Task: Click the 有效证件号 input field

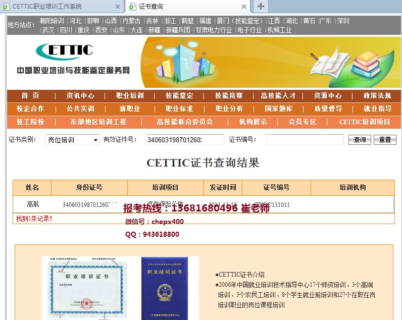Action: [x=185, y=140]
